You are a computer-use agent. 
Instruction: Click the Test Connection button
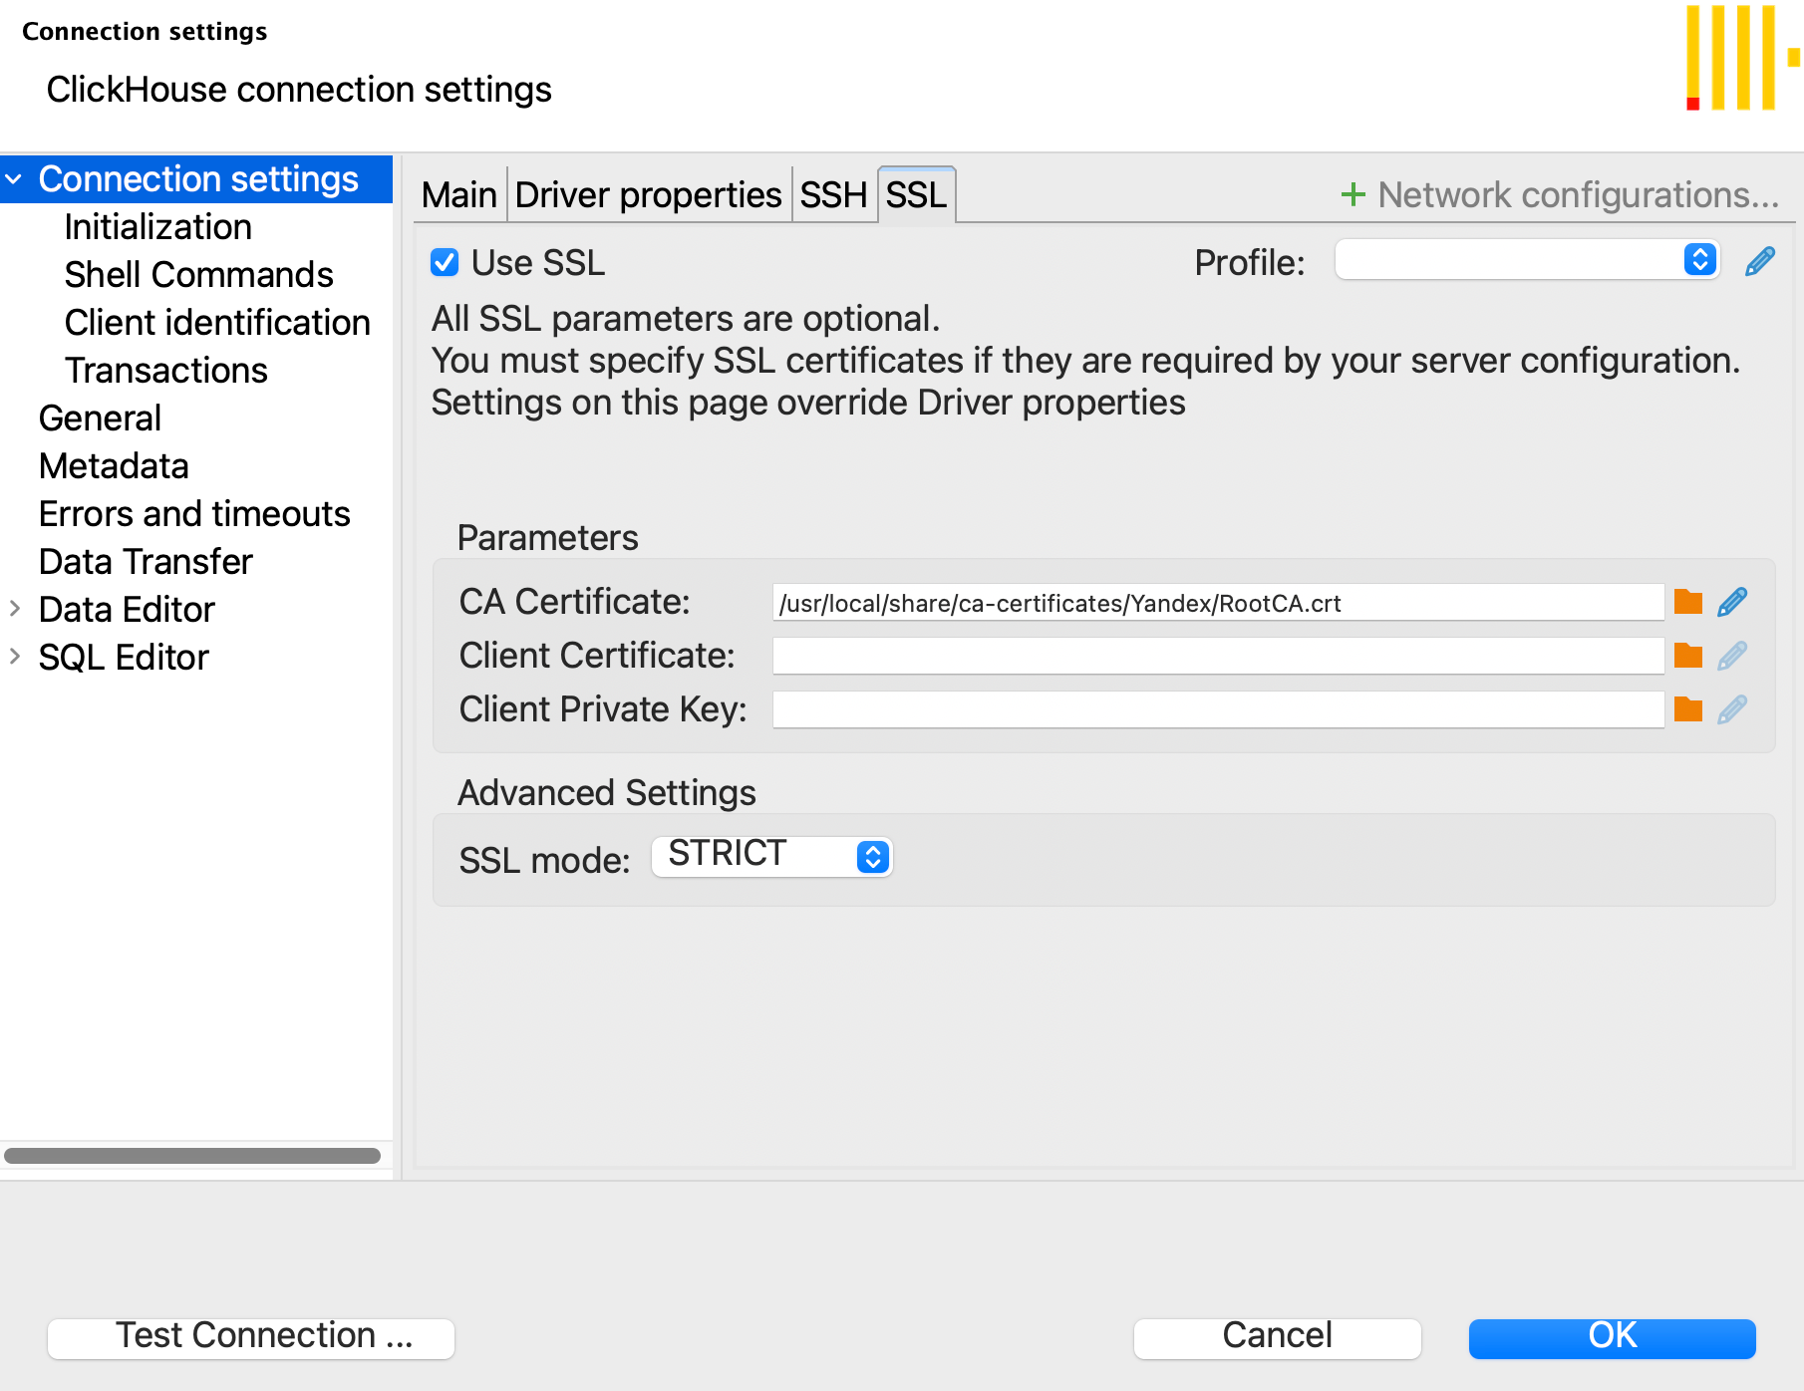[251, 1337]
